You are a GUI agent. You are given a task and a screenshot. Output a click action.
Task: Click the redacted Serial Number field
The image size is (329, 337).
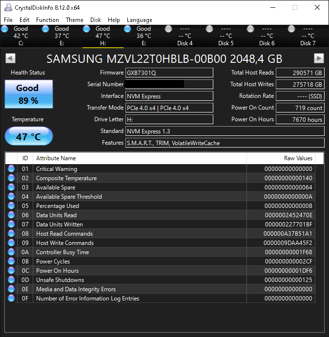[x=169, y=84]
